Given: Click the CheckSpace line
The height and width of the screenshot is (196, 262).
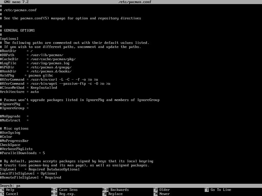Looking at the screenshot, I should coord(10,145).
